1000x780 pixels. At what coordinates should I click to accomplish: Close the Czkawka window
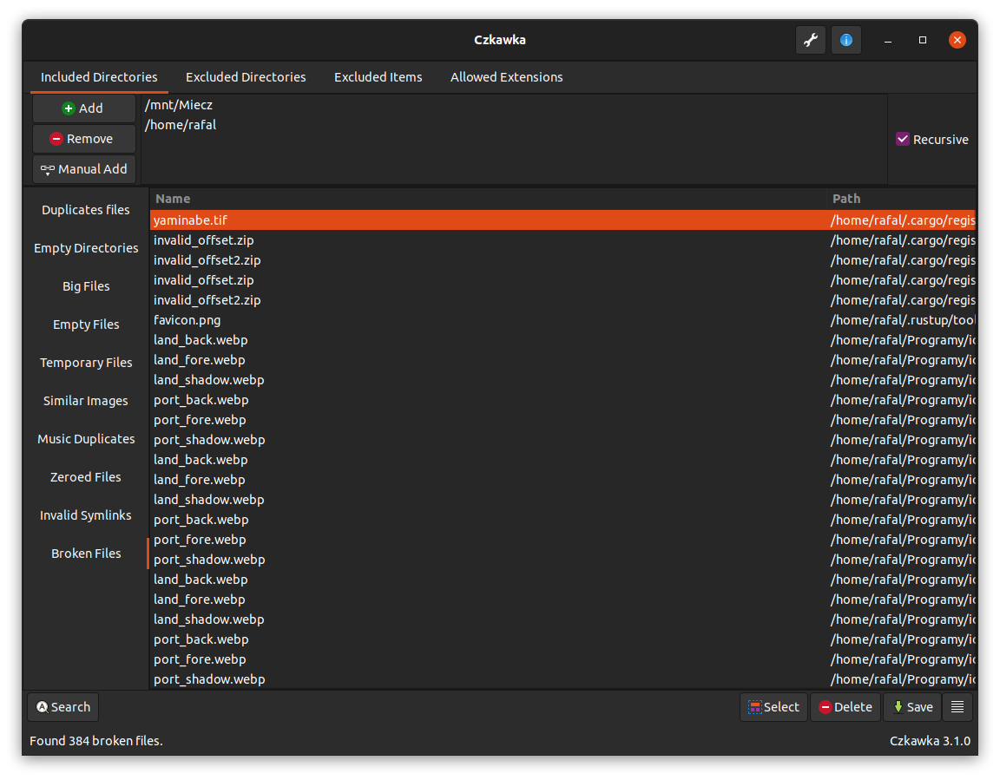click(x=957, y=40)
